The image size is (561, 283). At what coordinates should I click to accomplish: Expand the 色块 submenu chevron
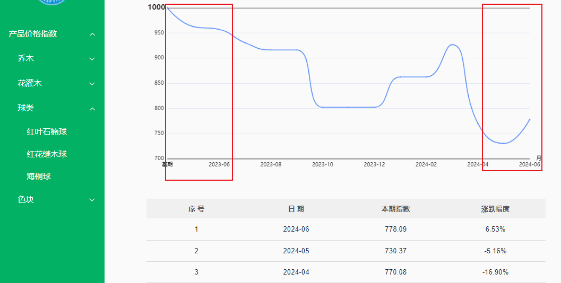tap(92, 200)
